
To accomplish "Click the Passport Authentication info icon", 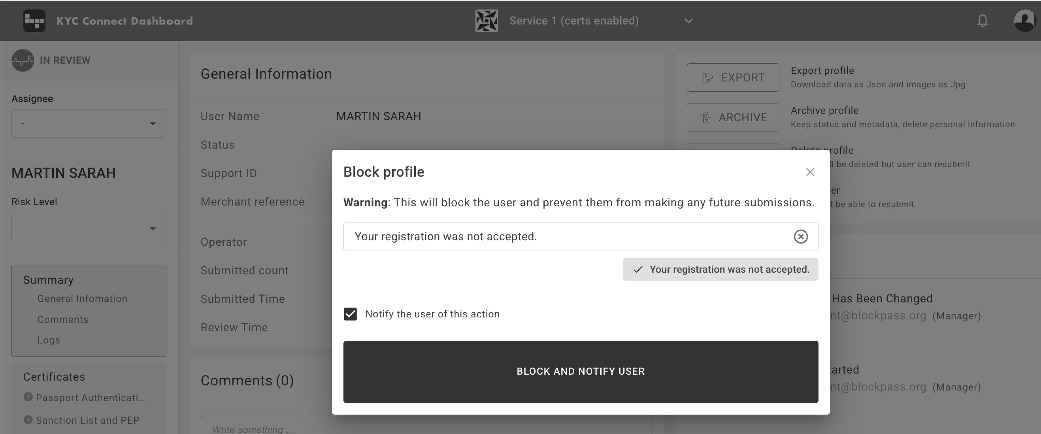I will (x=28, y=397).
